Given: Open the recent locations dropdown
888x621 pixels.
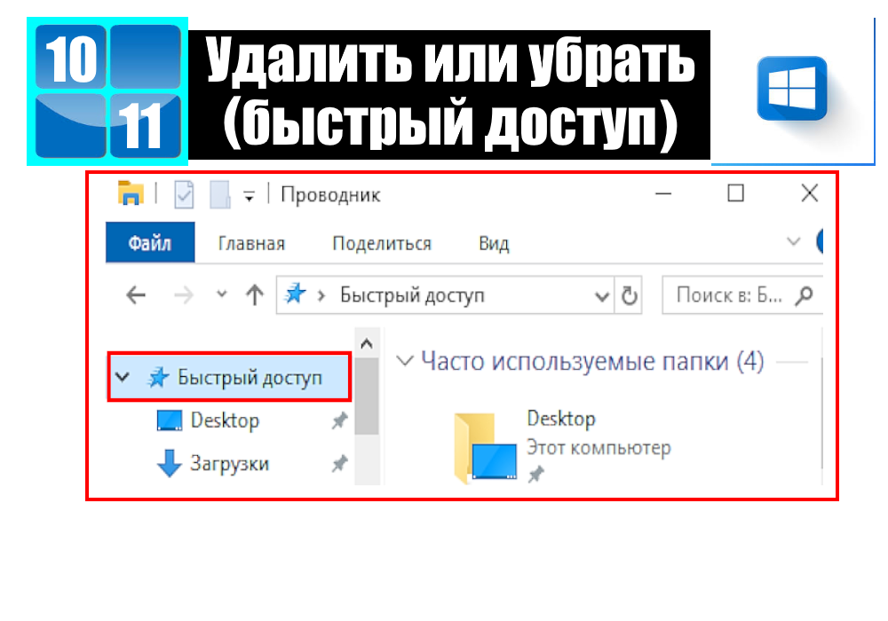Looking at the screenshot, I should [x=222, y=294].
